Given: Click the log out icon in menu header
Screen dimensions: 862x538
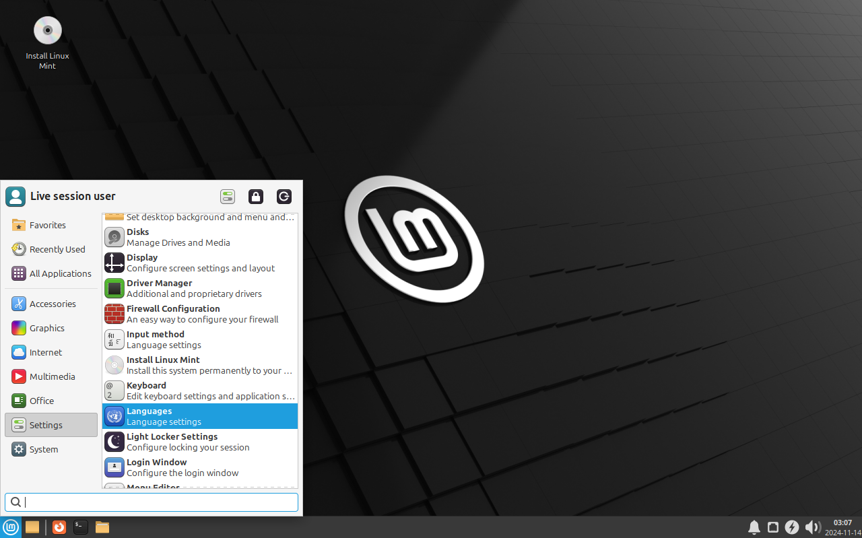Looking at the screenshot, I should coord(284,197).
